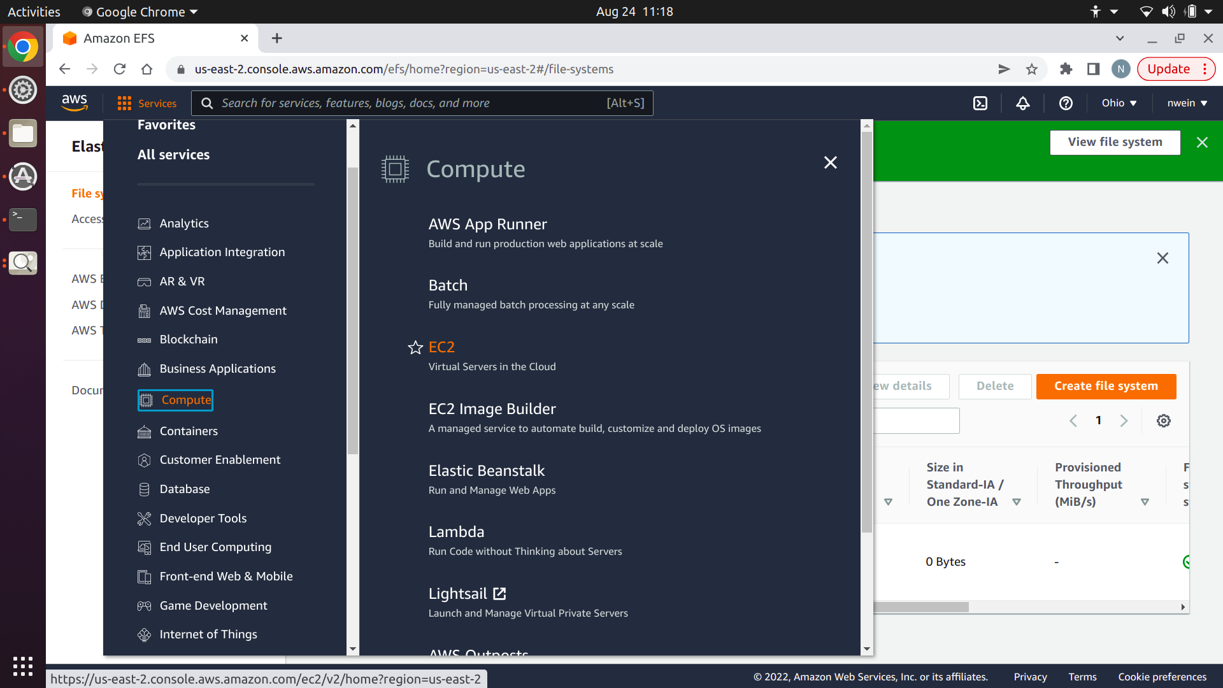Bookmark this page with star icon
Viewport: 1223px width, 688px height.
[1032, 69]
